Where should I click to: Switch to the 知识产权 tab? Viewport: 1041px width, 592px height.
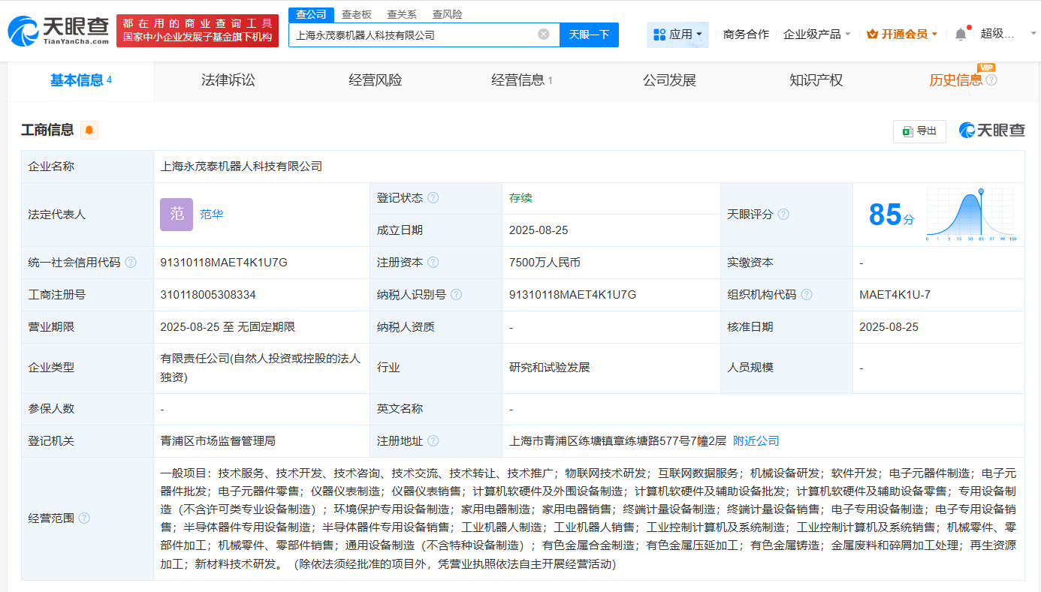(816, 80)
